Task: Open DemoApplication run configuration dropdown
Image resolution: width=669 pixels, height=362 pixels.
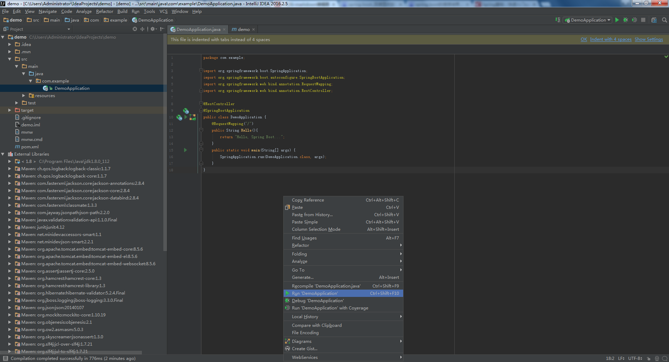Action: [x=588, y=20]
